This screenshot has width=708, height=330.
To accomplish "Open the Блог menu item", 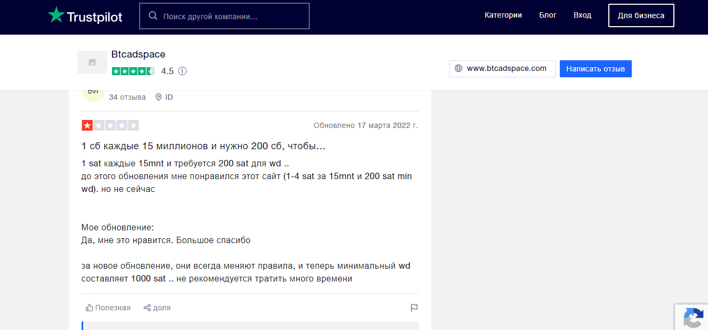I will coord(548,15).
